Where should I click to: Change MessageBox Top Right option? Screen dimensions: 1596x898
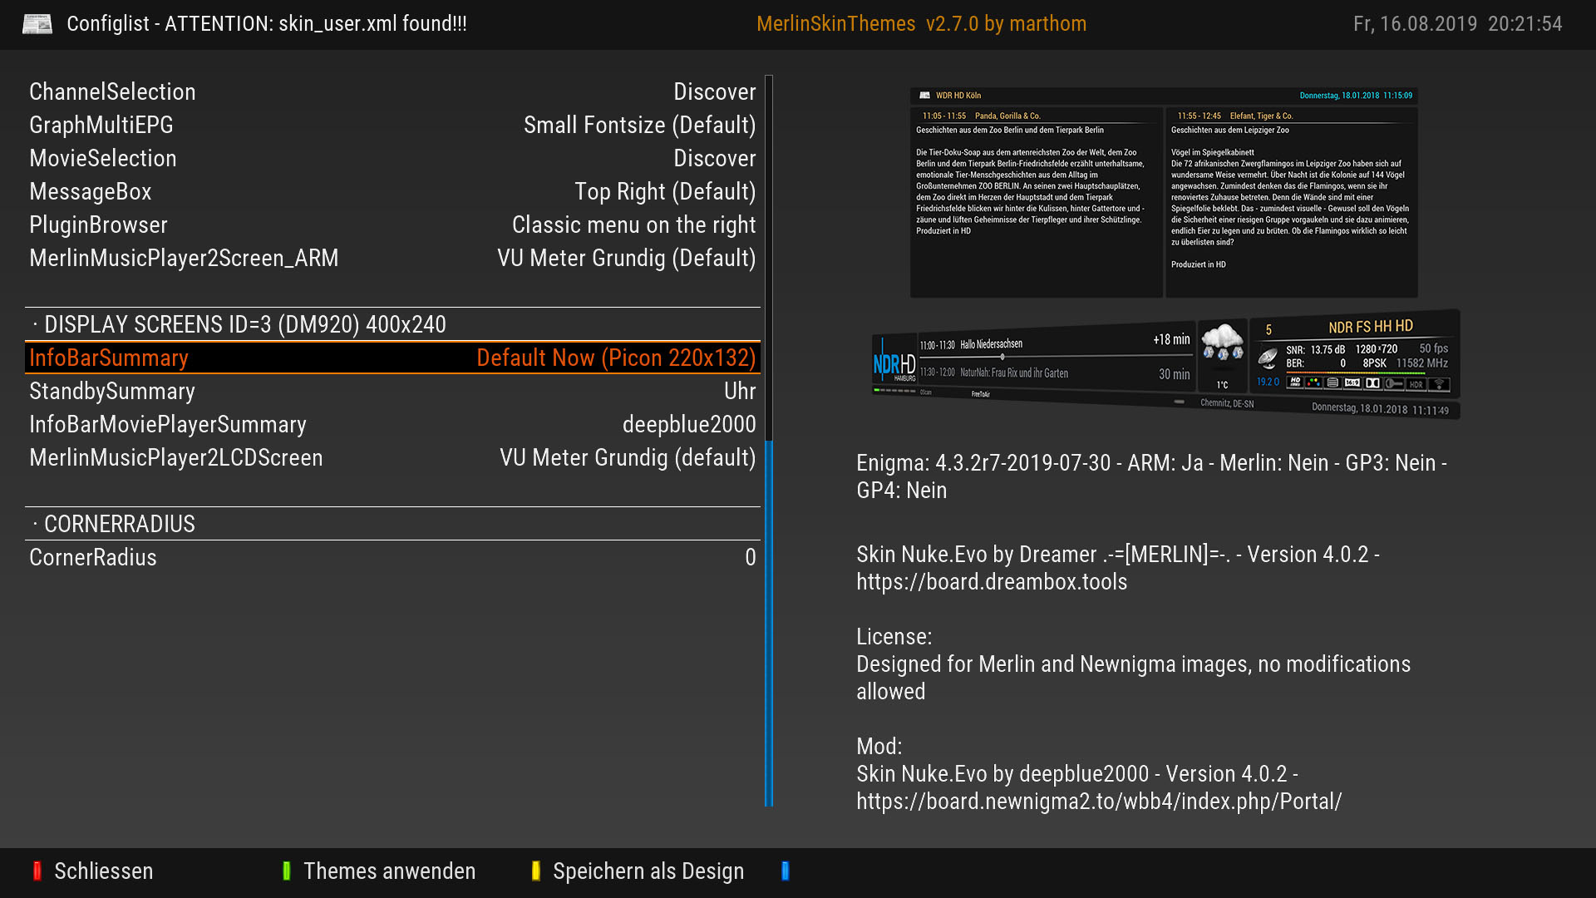664,191
